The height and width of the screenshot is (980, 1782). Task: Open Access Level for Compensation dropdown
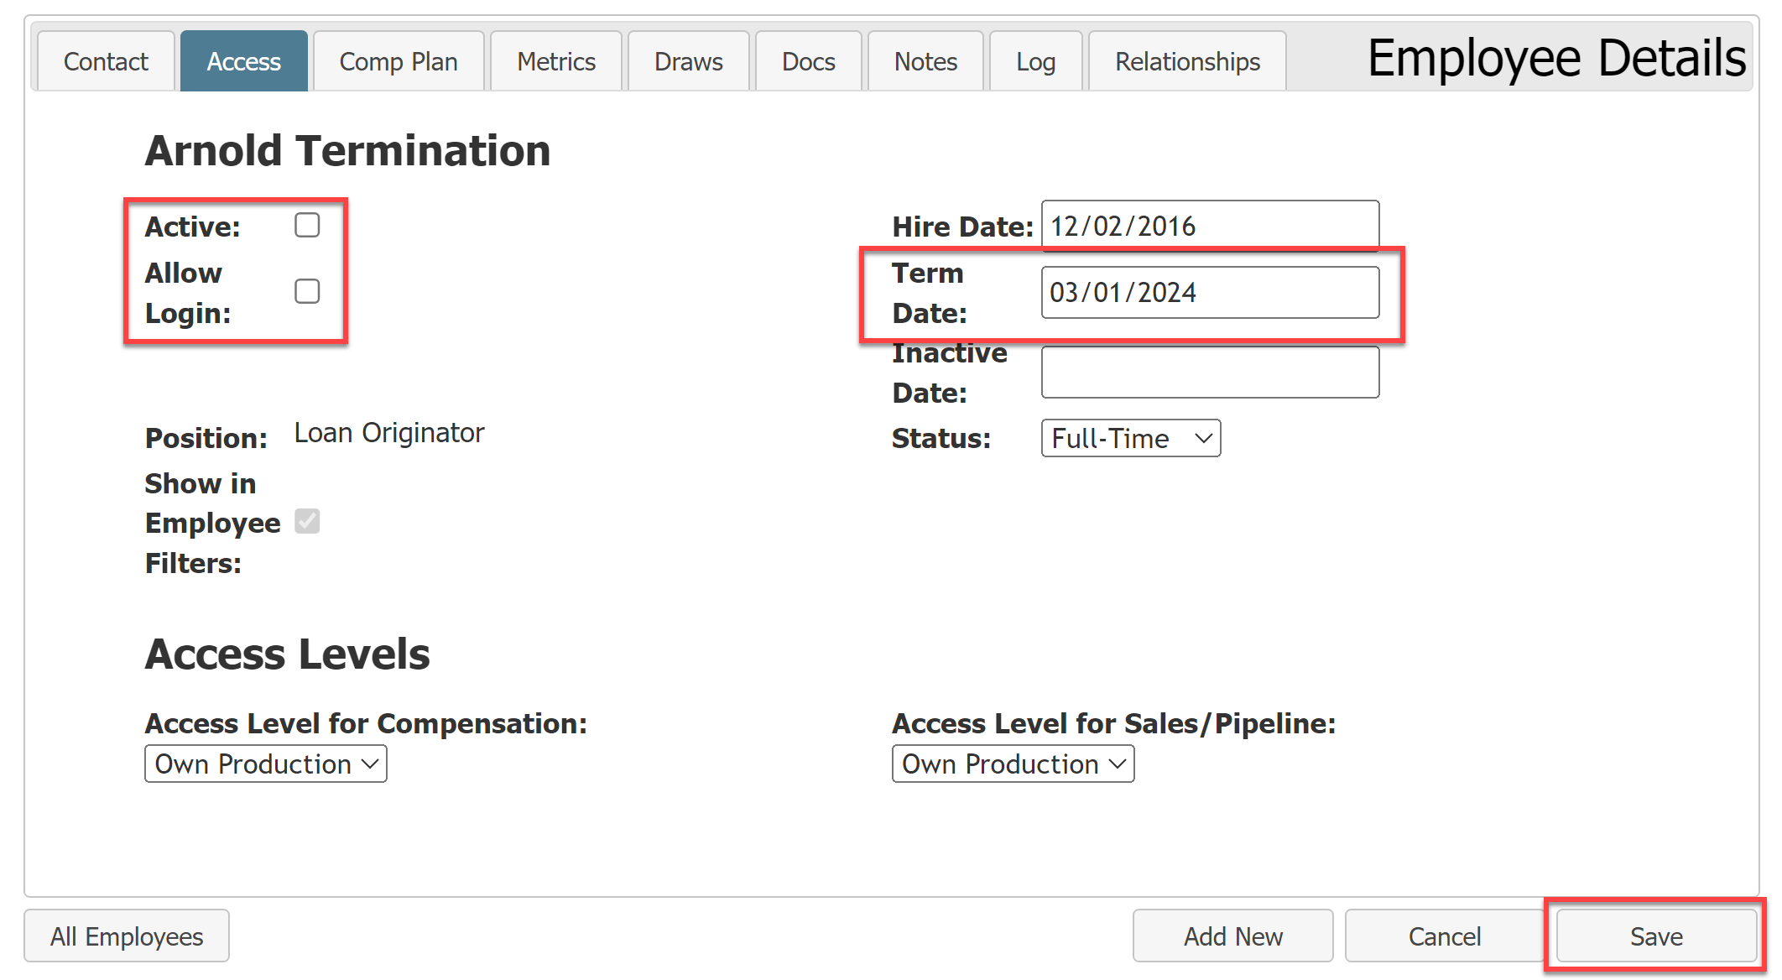coord(266,764)
